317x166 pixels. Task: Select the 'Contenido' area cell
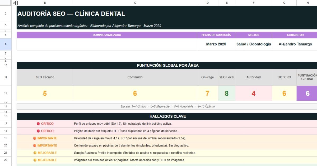tap(135, 77)
